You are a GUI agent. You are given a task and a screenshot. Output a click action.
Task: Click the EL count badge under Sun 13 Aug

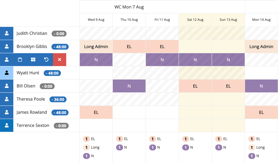219,139
